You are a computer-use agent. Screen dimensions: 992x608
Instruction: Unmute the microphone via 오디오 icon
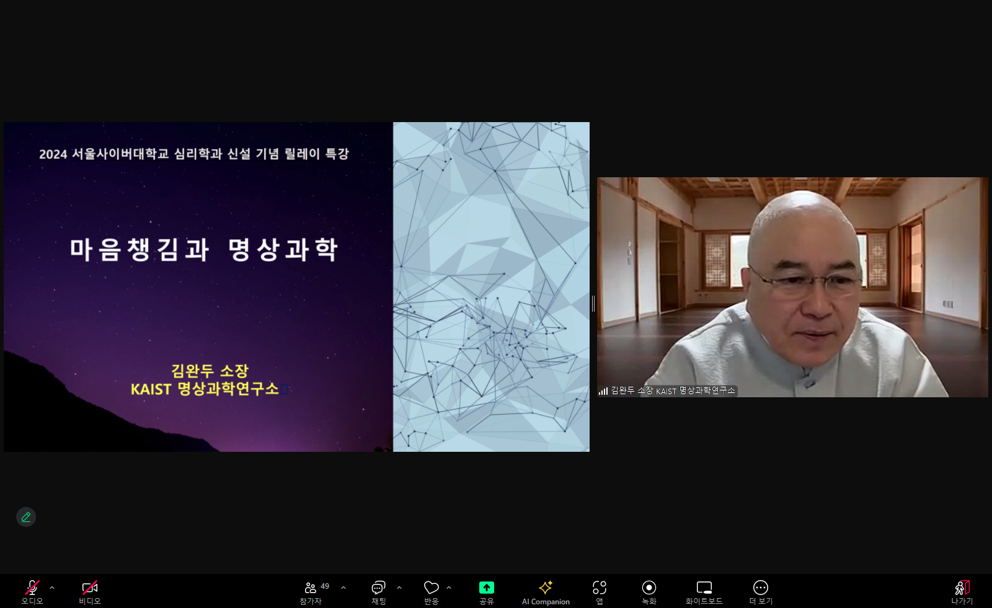pyautogui.click(x=30, y=588)
